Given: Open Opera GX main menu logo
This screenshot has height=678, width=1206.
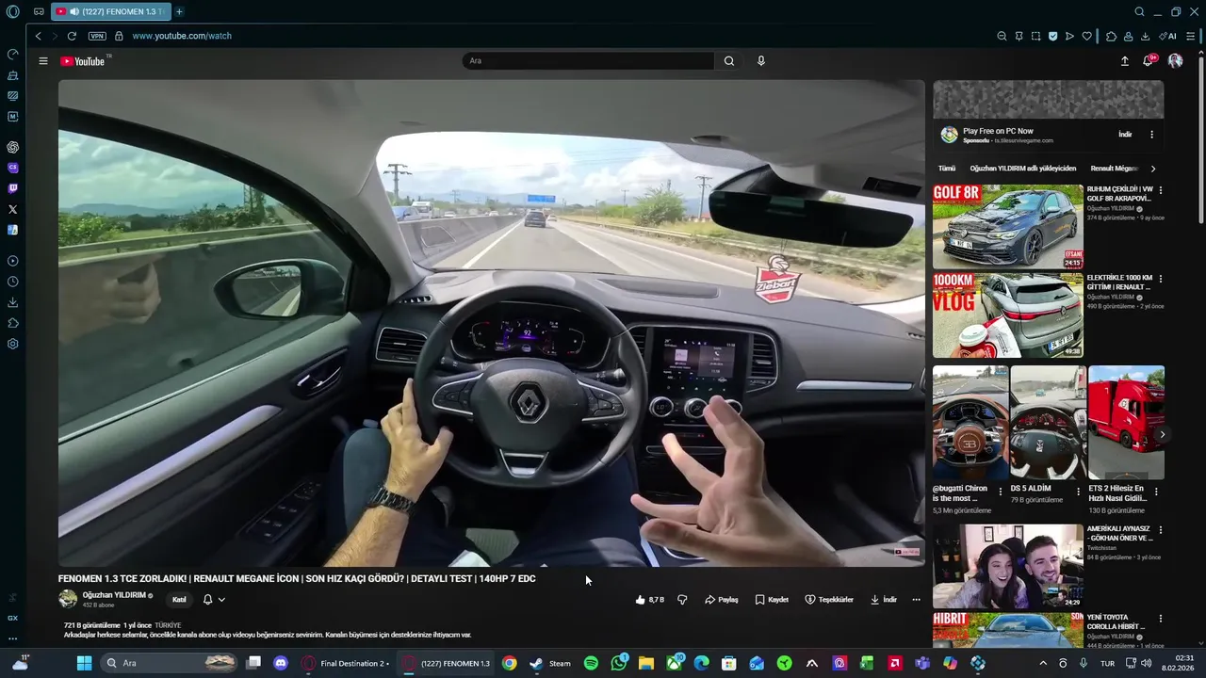Looking at the screenshot, I should click(x=12, y=12).
